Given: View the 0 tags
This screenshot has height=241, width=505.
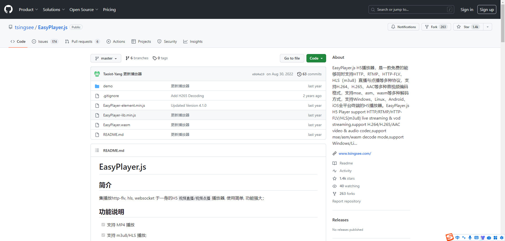Looking at the screenshot, I should [160, 58].
